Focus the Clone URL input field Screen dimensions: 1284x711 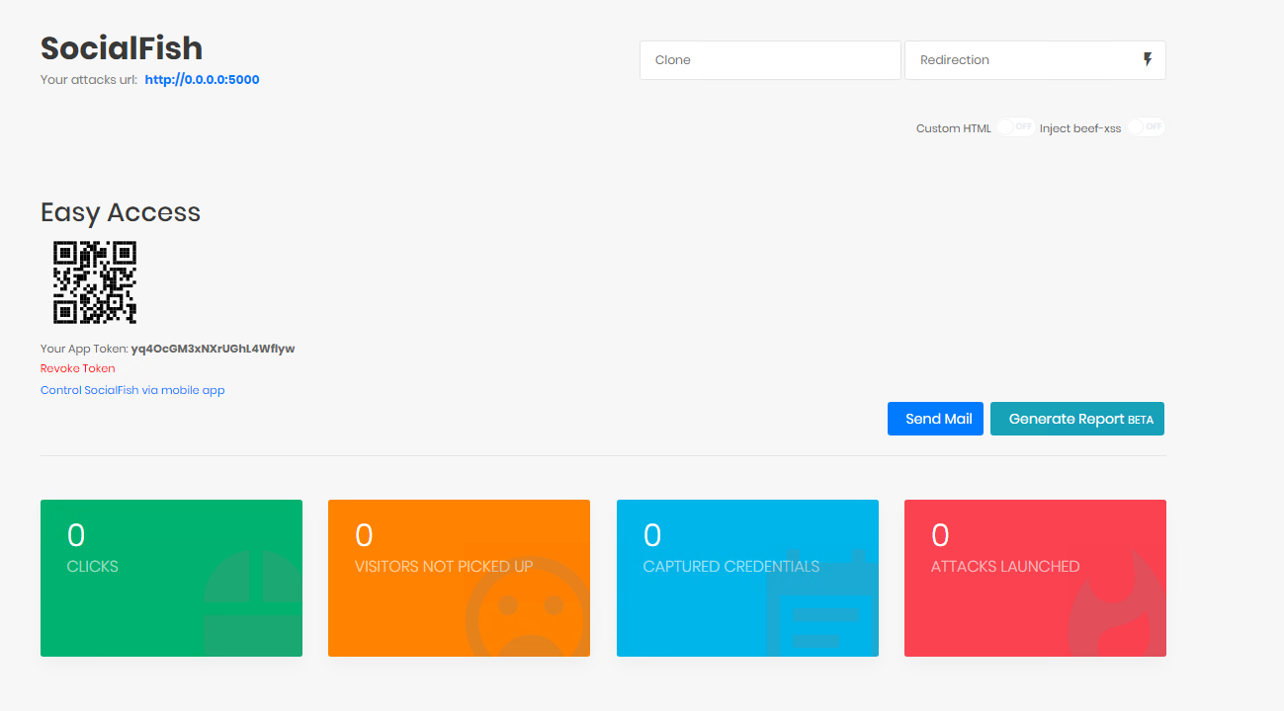pos(770,60)
